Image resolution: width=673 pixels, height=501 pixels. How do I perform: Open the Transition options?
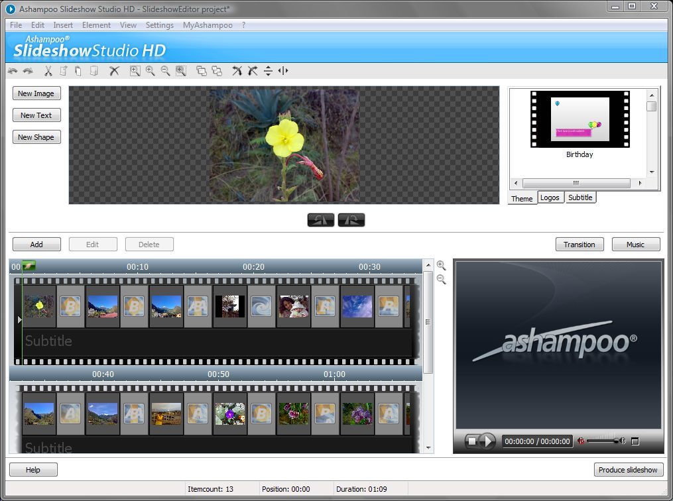point(579,244)
